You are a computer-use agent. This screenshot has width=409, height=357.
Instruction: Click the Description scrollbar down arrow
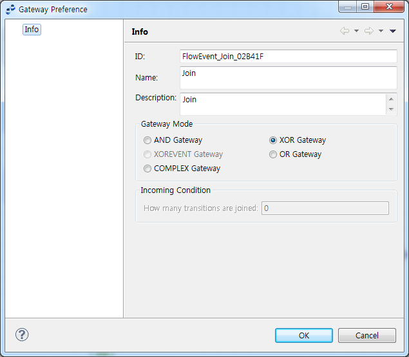(391, 109)
